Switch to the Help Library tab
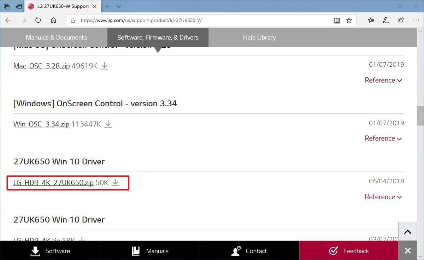Screen dimensions: 424x260 point(259,37)
